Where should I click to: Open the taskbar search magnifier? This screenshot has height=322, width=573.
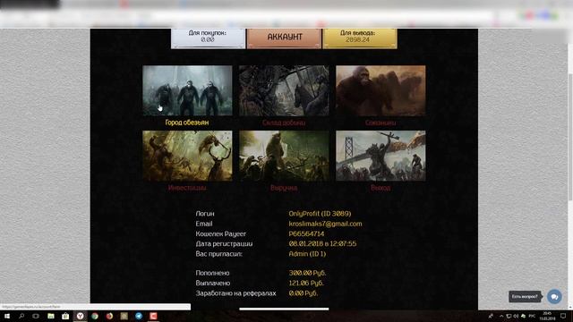pos(21,316)
